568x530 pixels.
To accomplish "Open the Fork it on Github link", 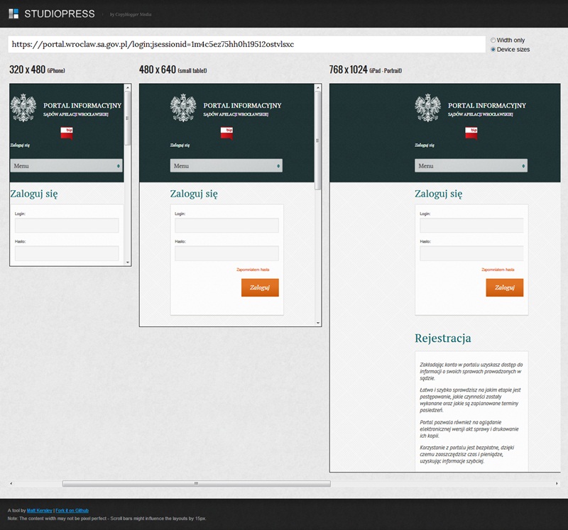I will [x=72, y=510].
